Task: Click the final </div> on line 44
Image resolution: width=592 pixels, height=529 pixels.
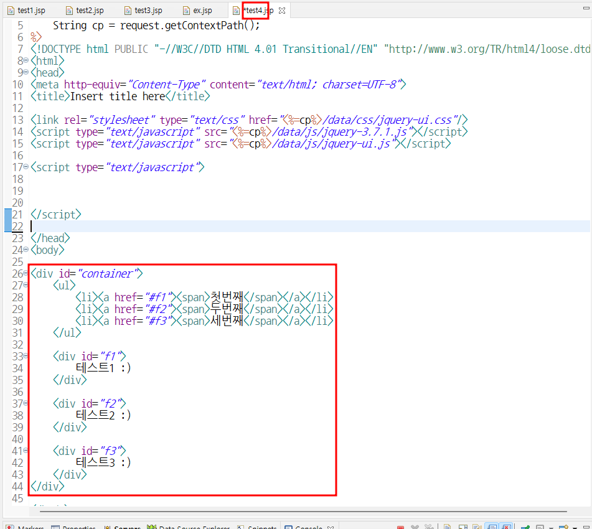Action: point(47,486)
